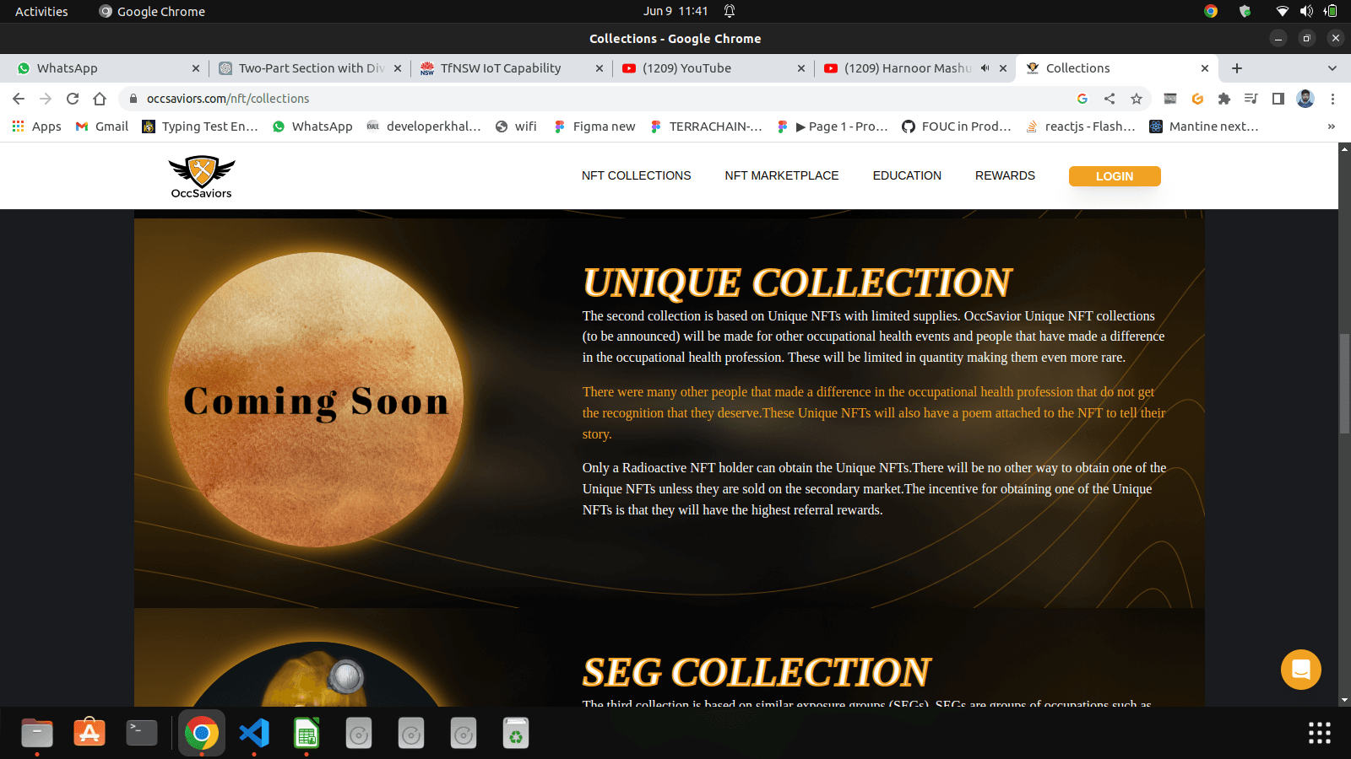Close the WhatsApp tab
The width and height of the screenshot is (1351, 759).
pyautogui.click(x=196, y=68)
